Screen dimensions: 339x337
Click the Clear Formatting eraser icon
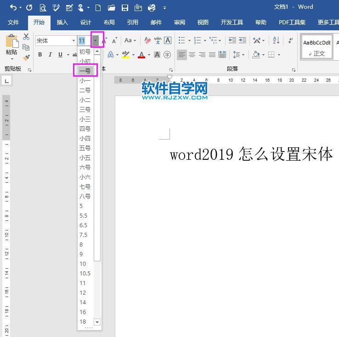pyautogui.click(x=147, y=40)
